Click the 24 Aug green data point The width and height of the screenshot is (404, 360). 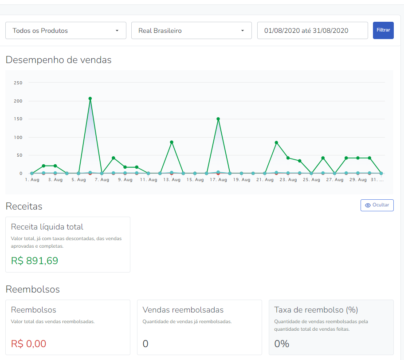300,161
